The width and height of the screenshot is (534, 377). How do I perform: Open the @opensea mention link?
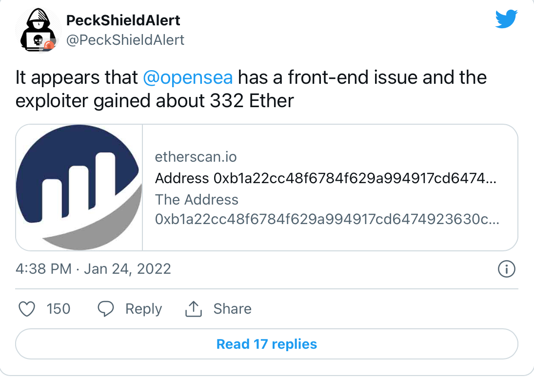click(188, 77)
